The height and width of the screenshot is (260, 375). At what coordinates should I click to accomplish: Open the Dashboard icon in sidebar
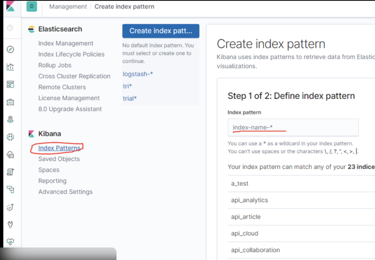click(x=10, y=85)
